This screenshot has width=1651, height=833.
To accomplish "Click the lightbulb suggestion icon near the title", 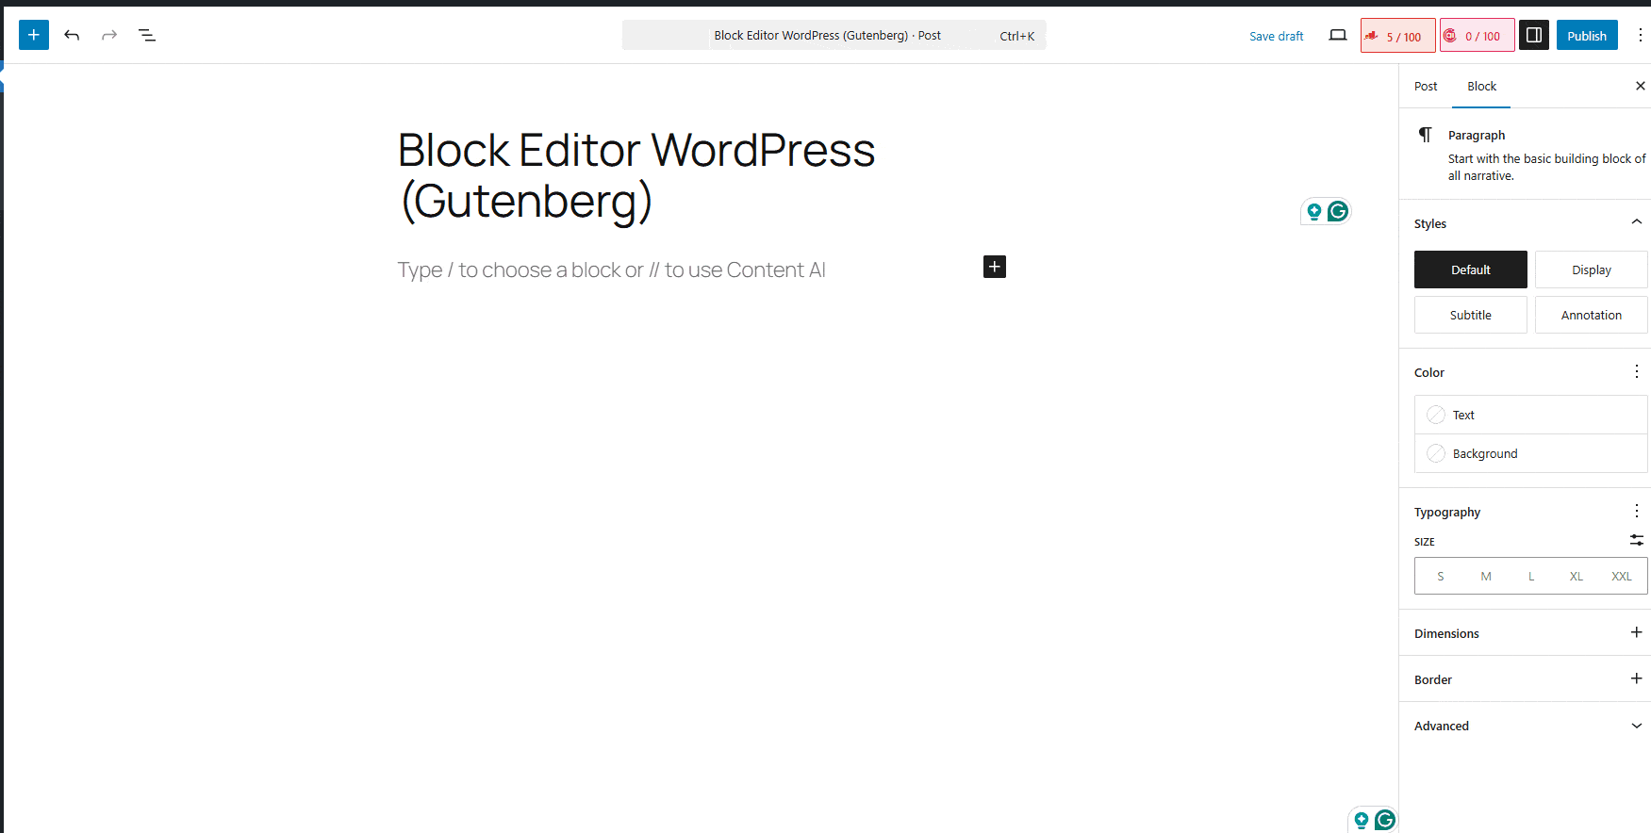I will [1313, 212].
